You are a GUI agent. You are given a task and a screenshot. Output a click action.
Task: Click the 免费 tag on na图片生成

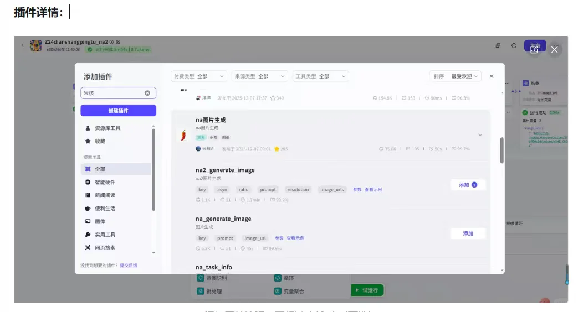tap(213, 138)
